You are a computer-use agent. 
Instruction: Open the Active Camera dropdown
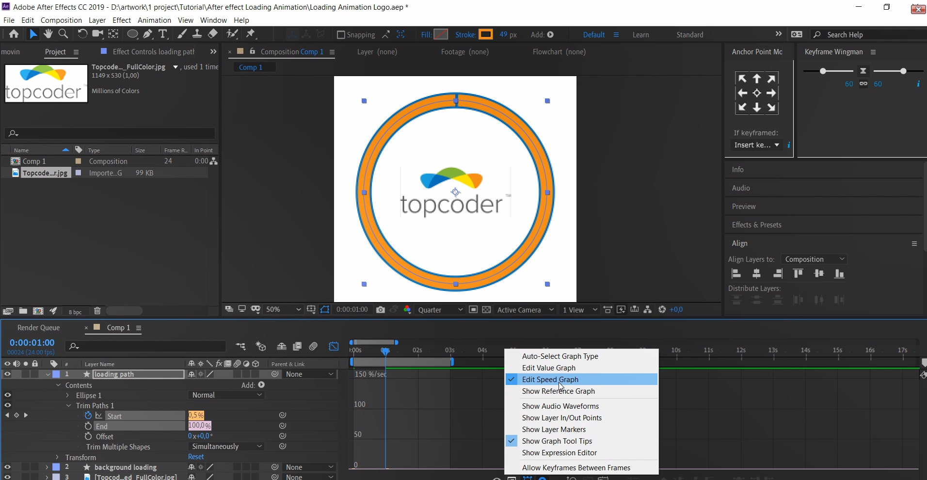(525, 310)
